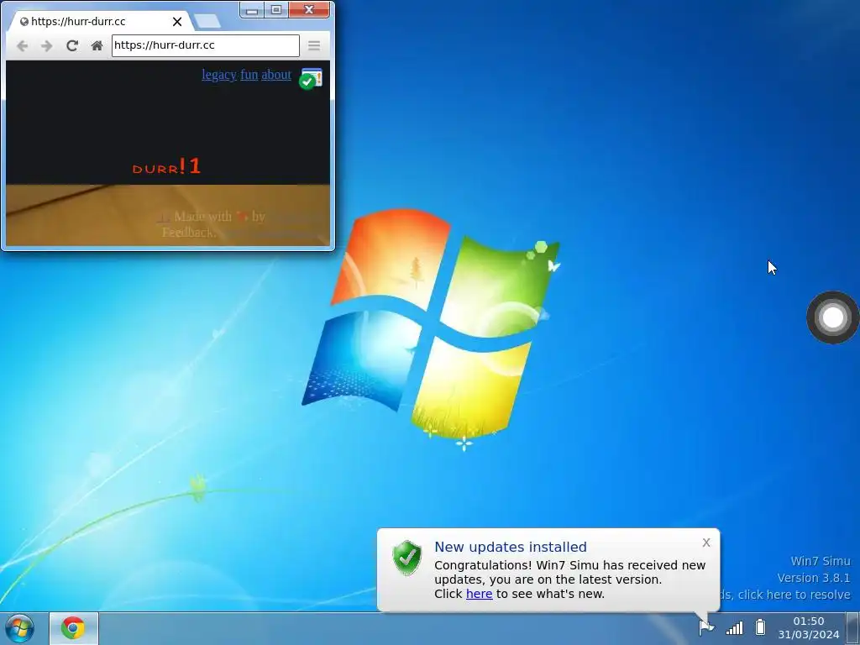Image resolution: width=860 pixels, height=645 pixels.
Task: Click the floating circular assistive button
Action: tap(832, 317)
